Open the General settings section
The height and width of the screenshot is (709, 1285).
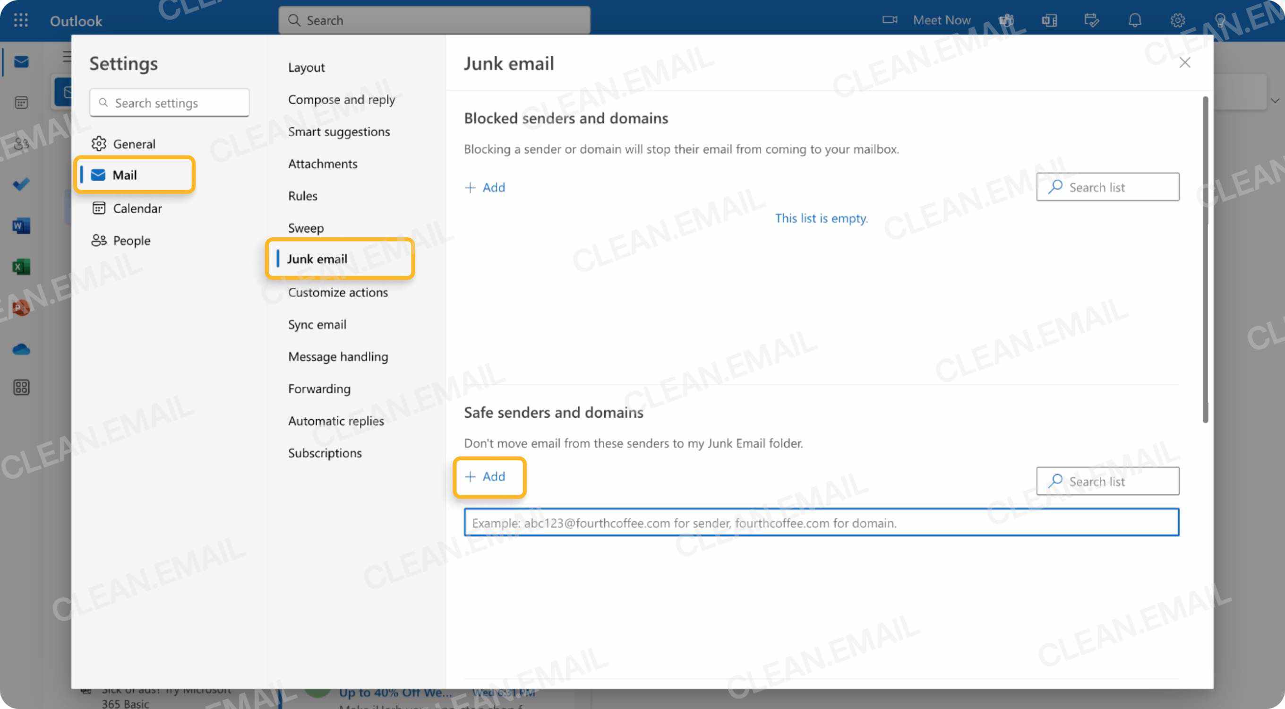point(134,144)
